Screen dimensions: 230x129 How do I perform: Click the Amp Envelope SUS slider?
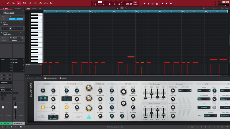157,110
